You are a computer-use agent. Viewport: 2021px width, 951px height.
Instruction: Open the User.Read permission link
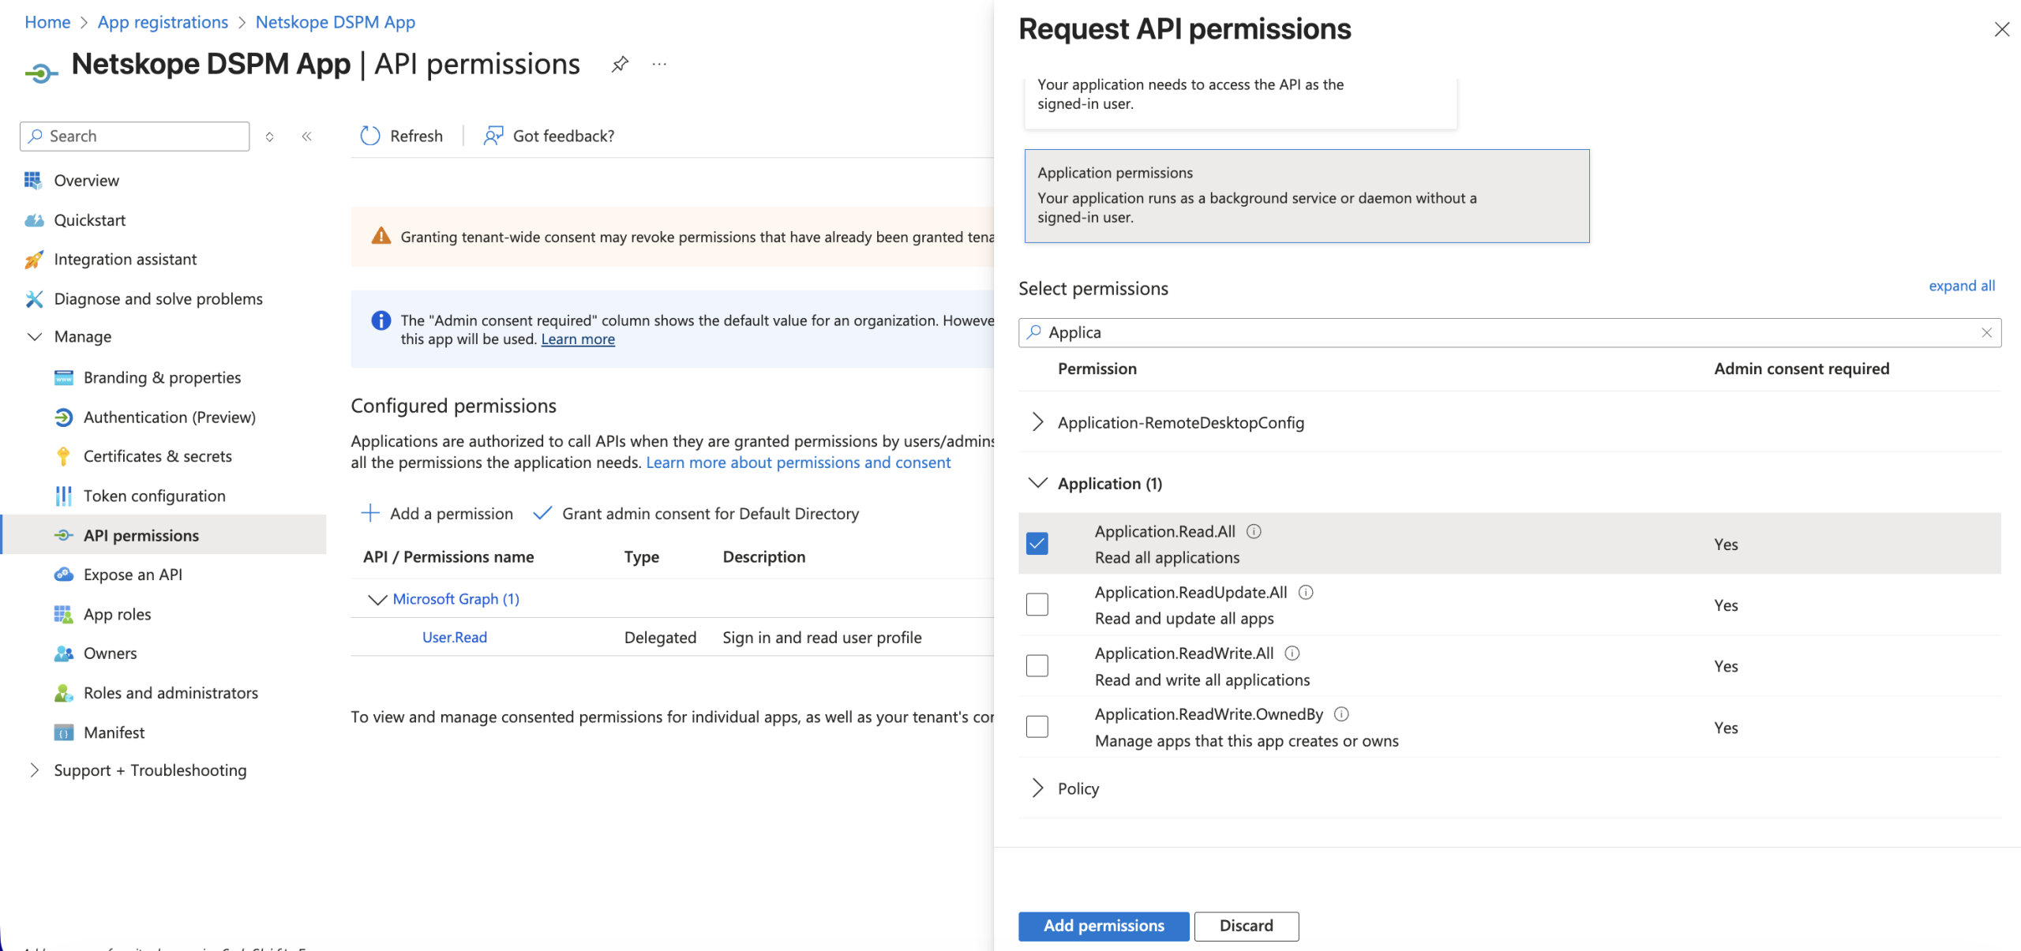click(x=454, y=637)
